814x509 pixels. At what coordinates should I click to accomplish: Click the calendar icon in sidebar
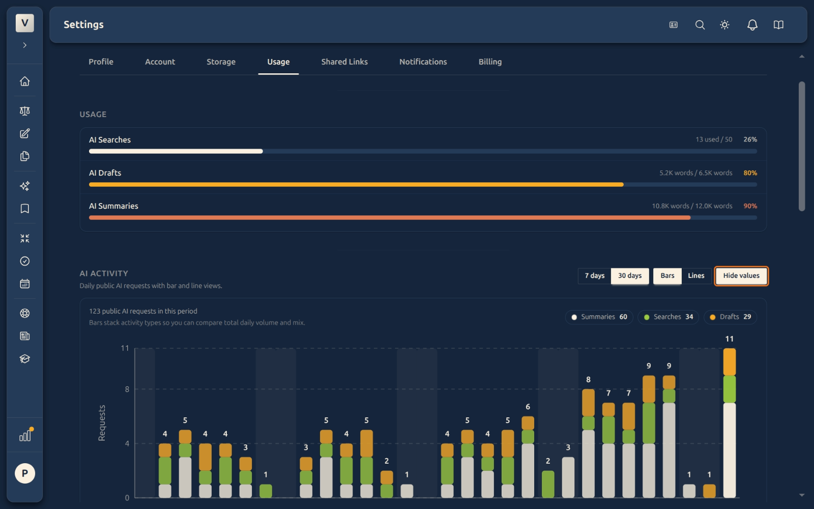coord(24,284)
